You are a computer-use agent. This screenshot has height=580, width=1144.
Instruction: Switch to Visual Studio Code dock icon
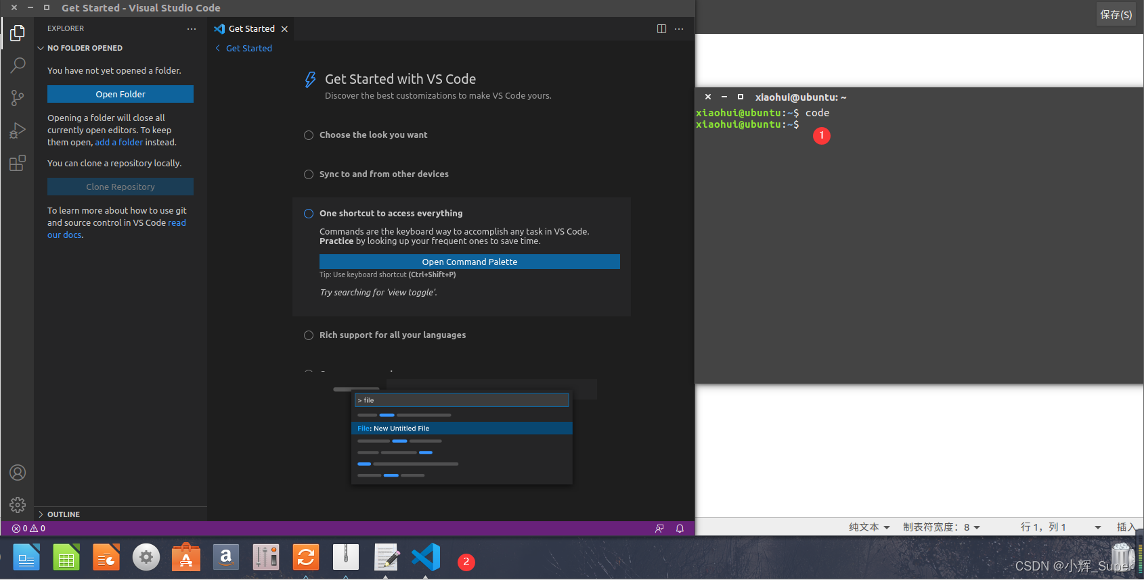tap(426, 558)
